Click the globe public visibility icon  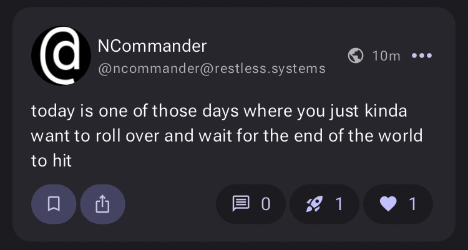click(356, 55)
